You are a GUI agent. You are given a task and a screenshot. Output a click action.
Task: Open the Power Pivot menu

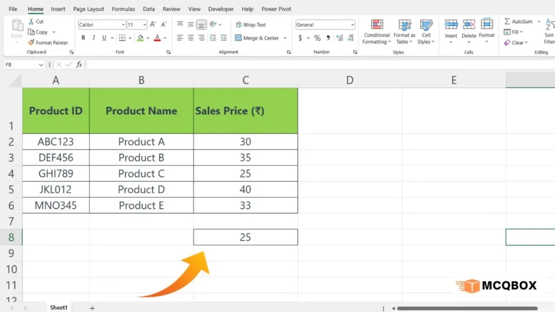[x=276, y=9]
